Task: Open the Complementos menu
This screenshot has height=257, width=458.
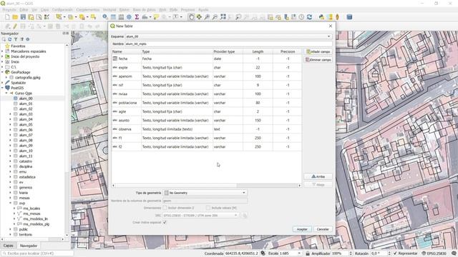Action: point(87,10)
